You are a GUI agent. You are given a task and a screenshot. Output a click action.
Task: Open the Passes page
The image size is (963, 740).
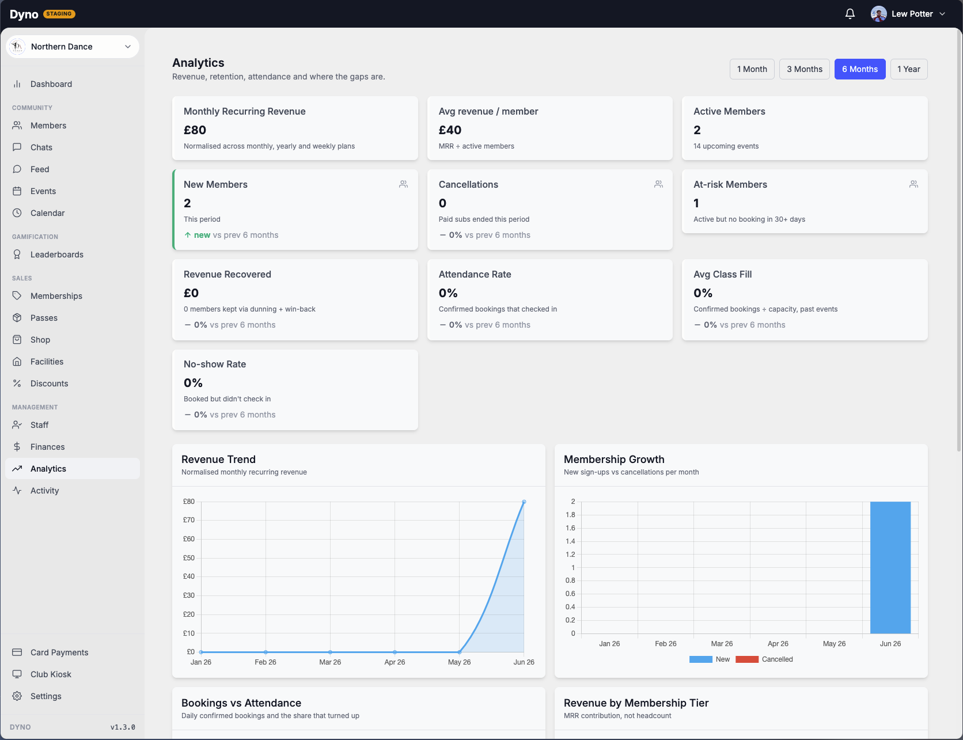73,318
